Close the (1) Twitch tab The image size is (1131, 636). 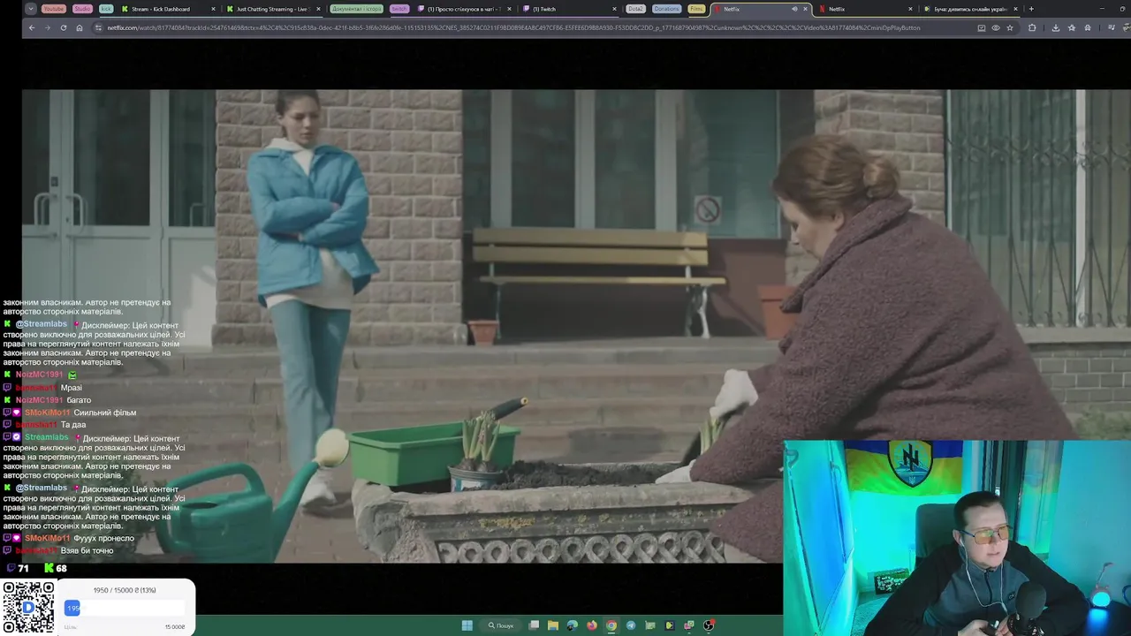615,9
